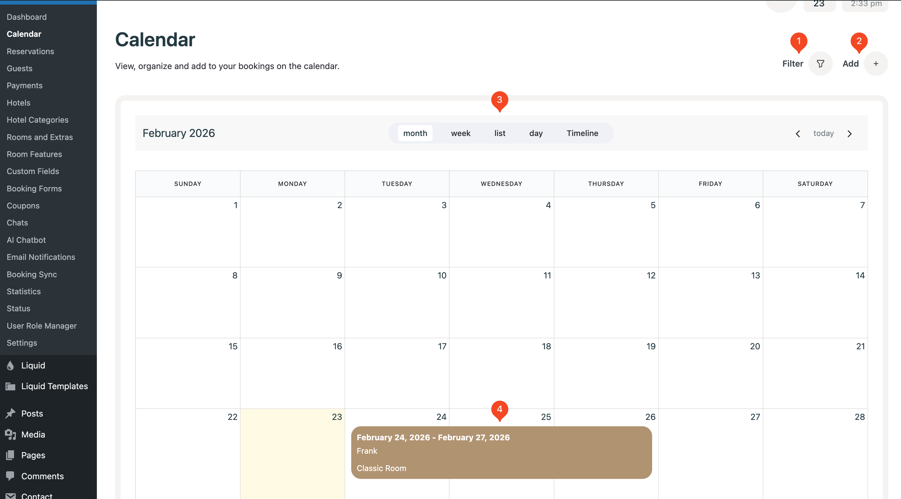Click the Filter funnel icon

point(820,64)
